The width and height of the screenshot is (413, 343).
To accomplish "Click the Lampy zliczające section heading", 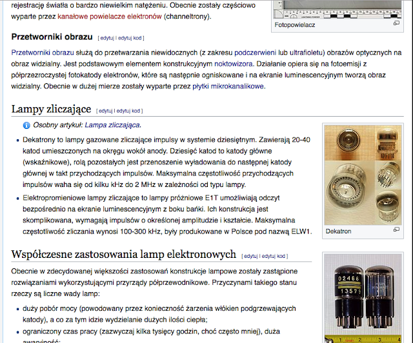I will (x=51, y=109).
